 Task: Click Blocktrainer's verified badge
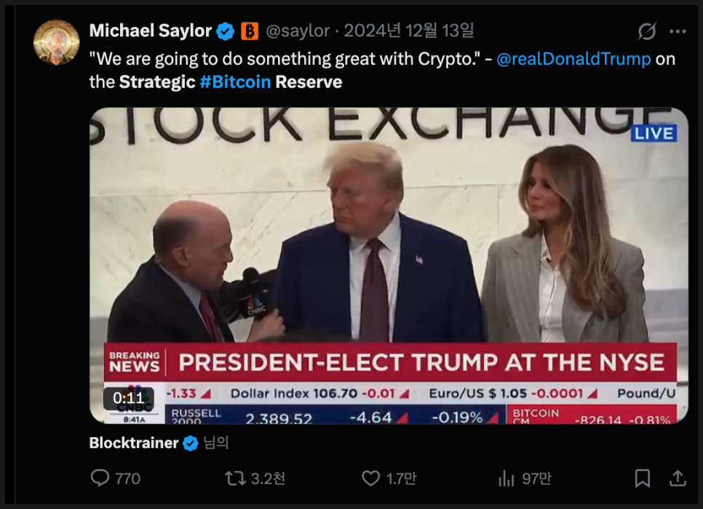pyautogui.click(x=191, y=443)
